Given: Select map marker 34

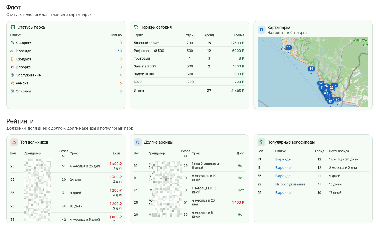Looking at the screenshot, I should pos(311,69).
